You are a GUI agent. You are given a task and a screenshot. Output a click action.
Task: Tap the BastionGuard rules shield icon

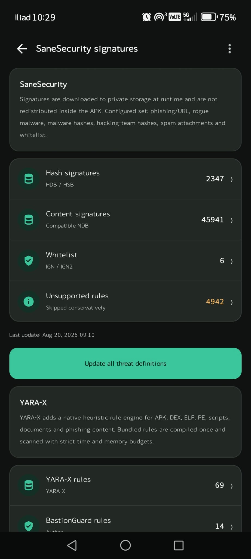[29, 525]
